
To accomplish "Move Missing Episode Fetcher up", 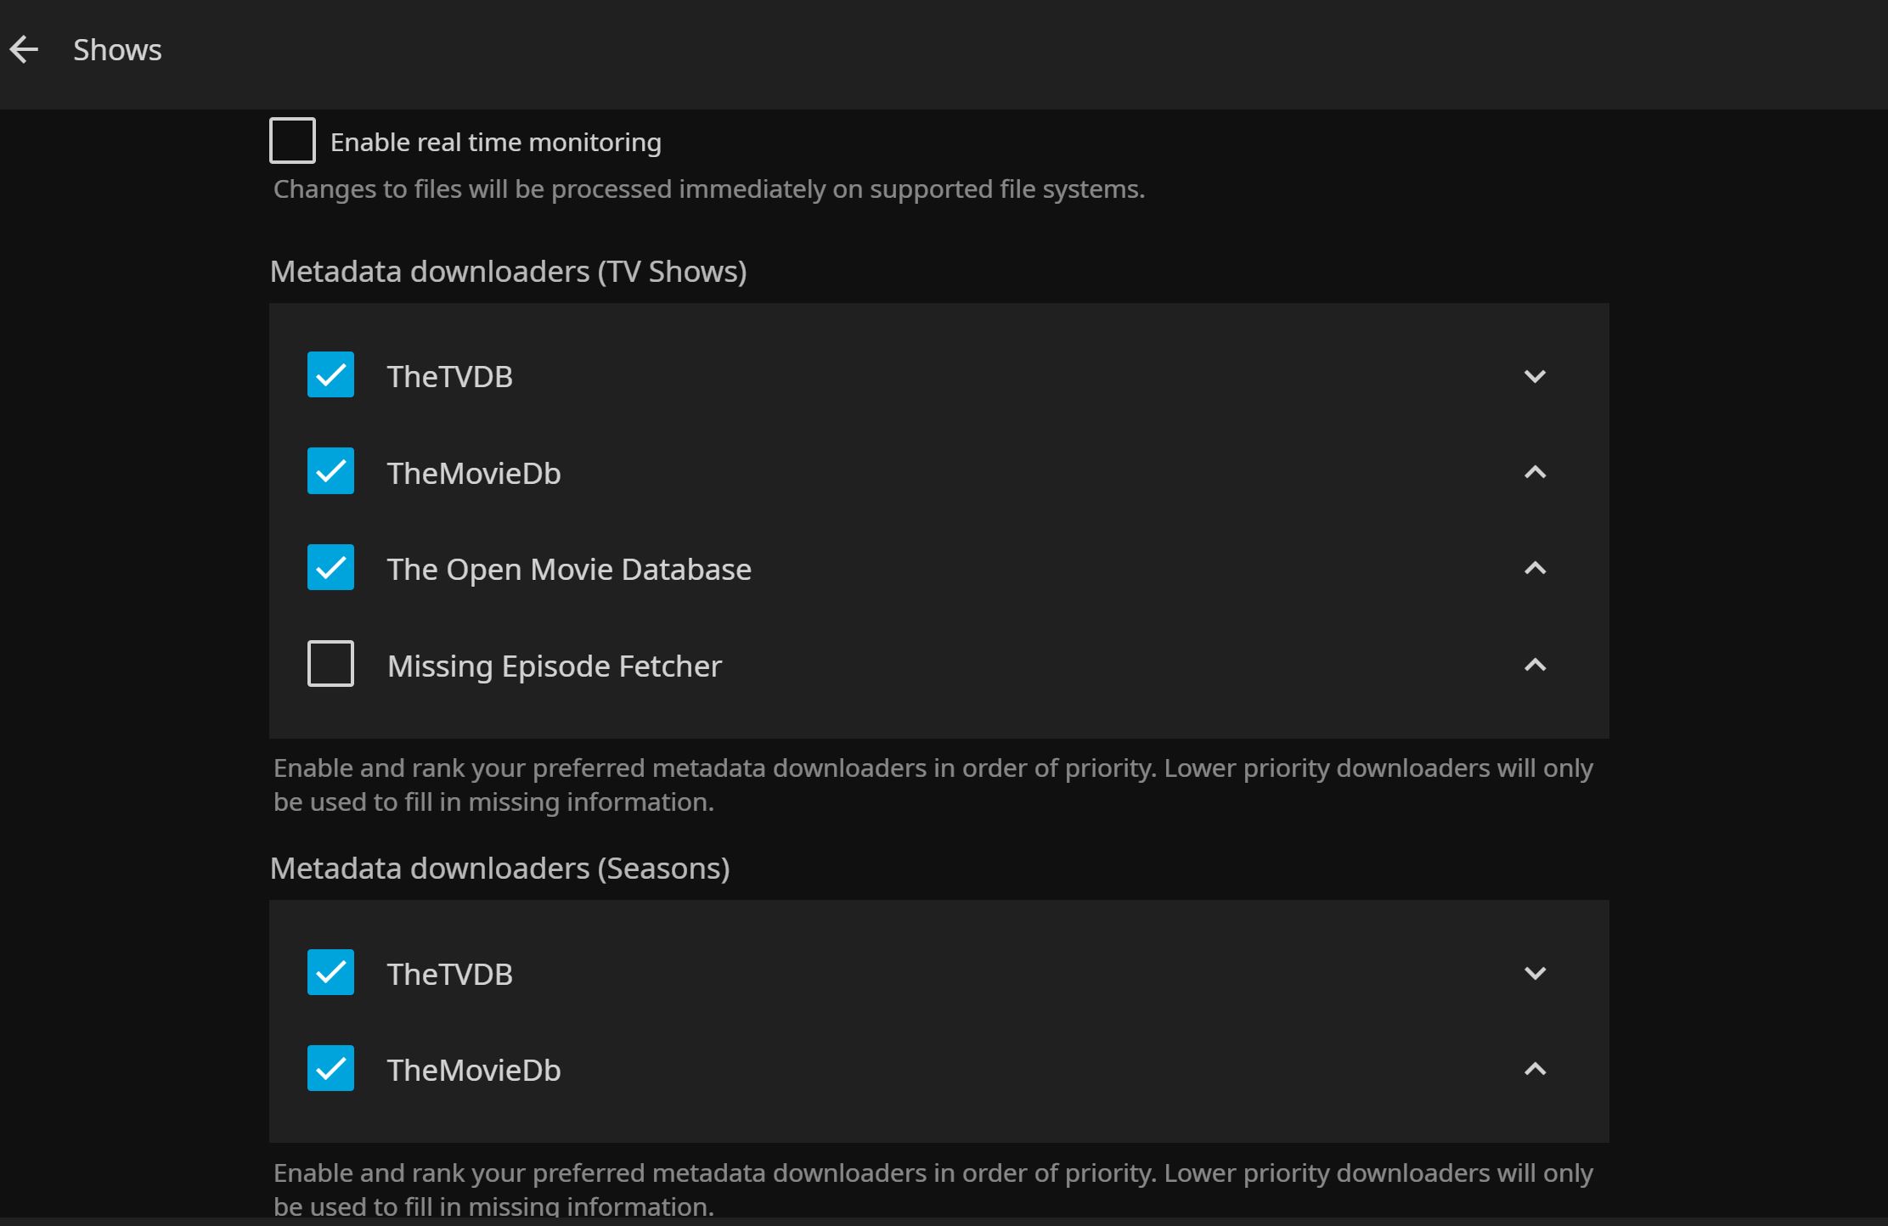I will click(x=1534, y=665).
